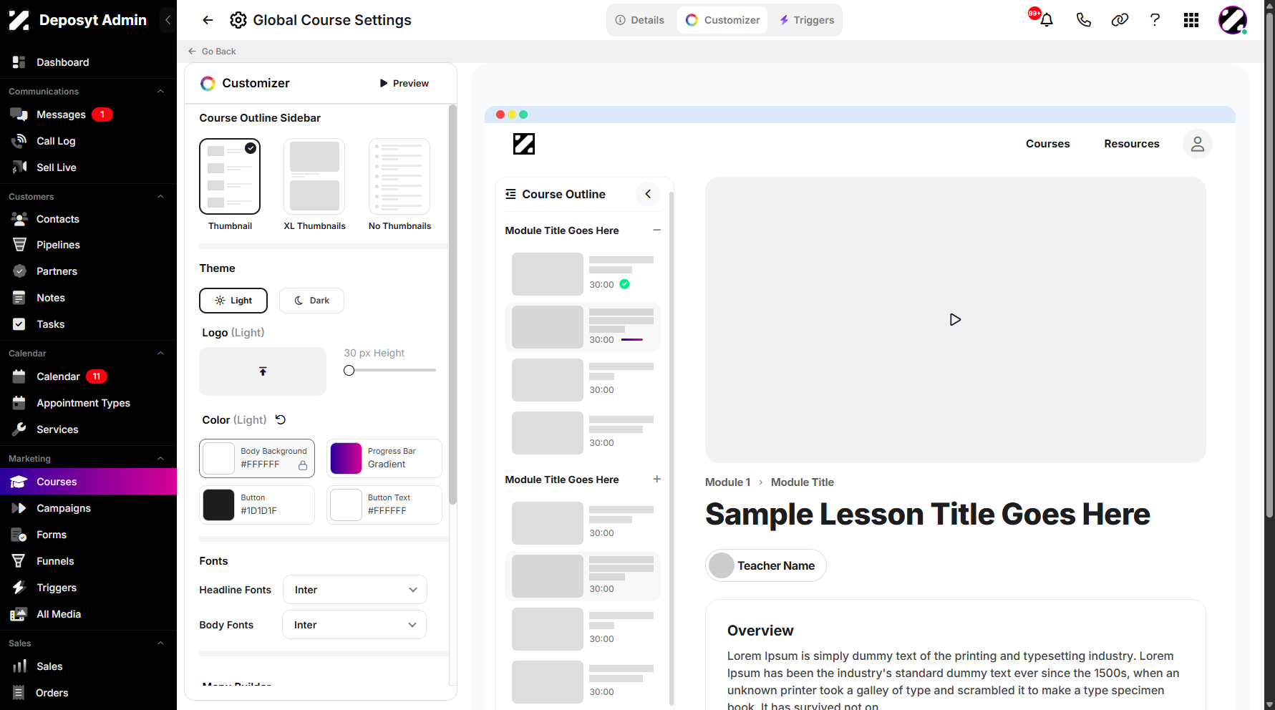Switch to the Triggers tab
This screenshot has width=1275, height=710.
[806, 20]
